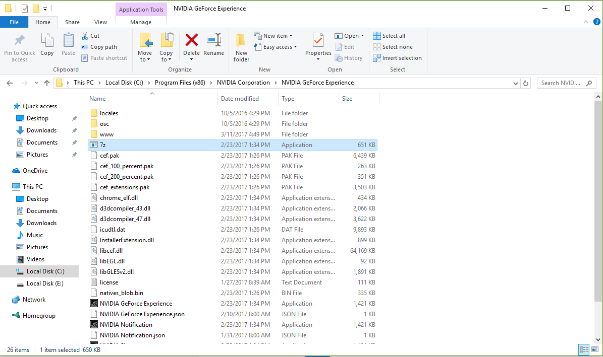
Task: Switch to Details view icon in status bar
Action: (x=584, y=349)
